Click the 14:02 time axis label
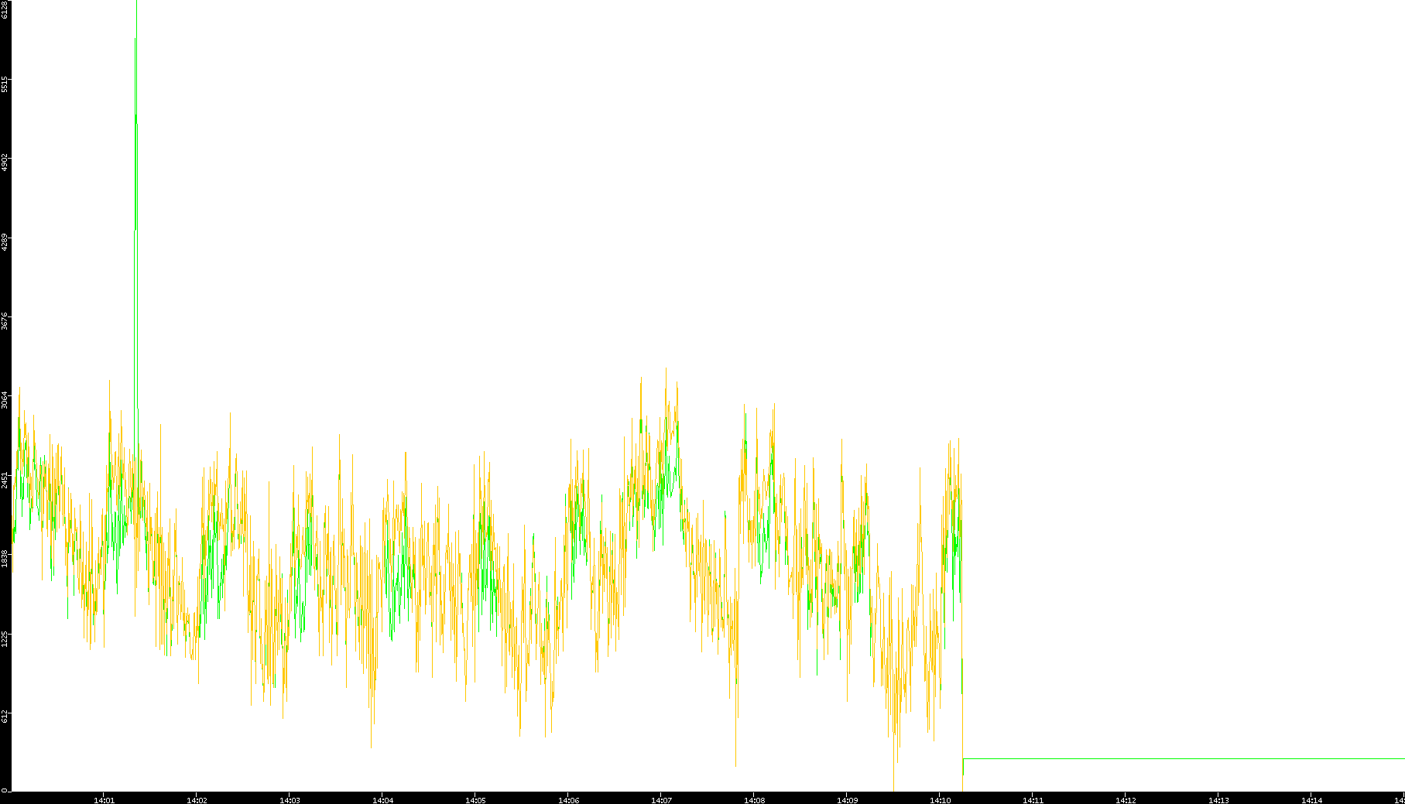The height and width of the screenshot is (804, 1405). 197,800
